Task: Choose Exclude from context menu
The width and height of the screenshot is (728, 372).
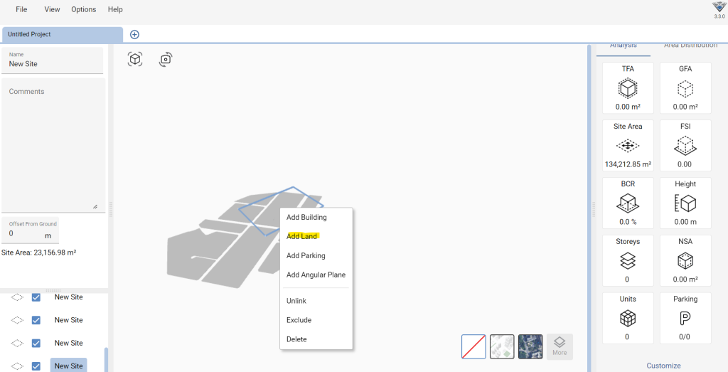Action: (316, 320)
